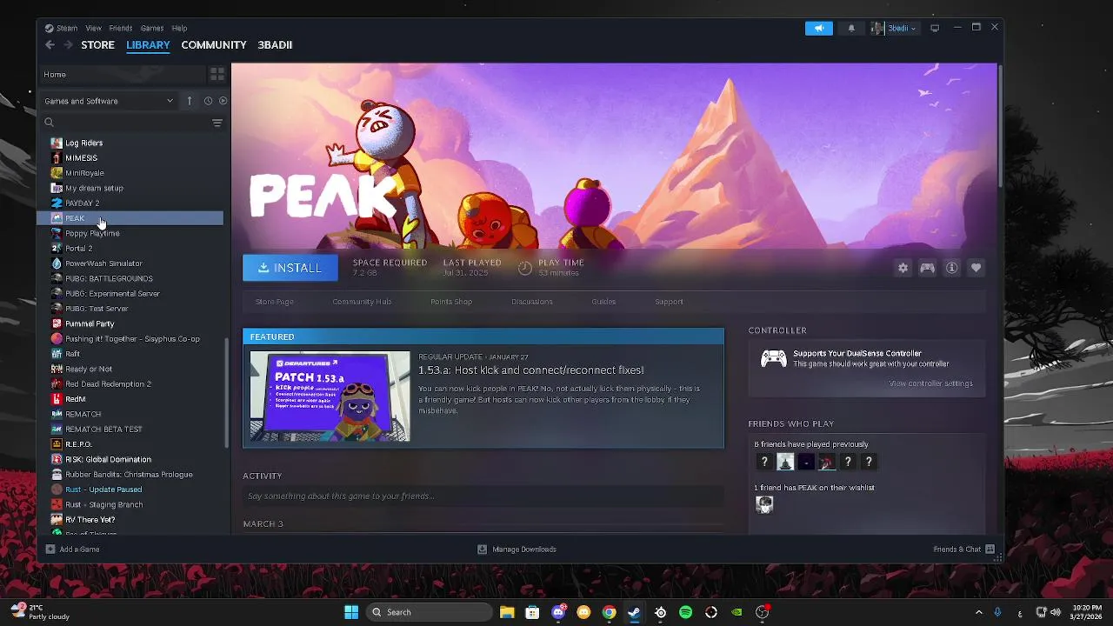The image size is (1113, 626).
Task: Click the Windows taskbar Search box
Action: (430, 612)
